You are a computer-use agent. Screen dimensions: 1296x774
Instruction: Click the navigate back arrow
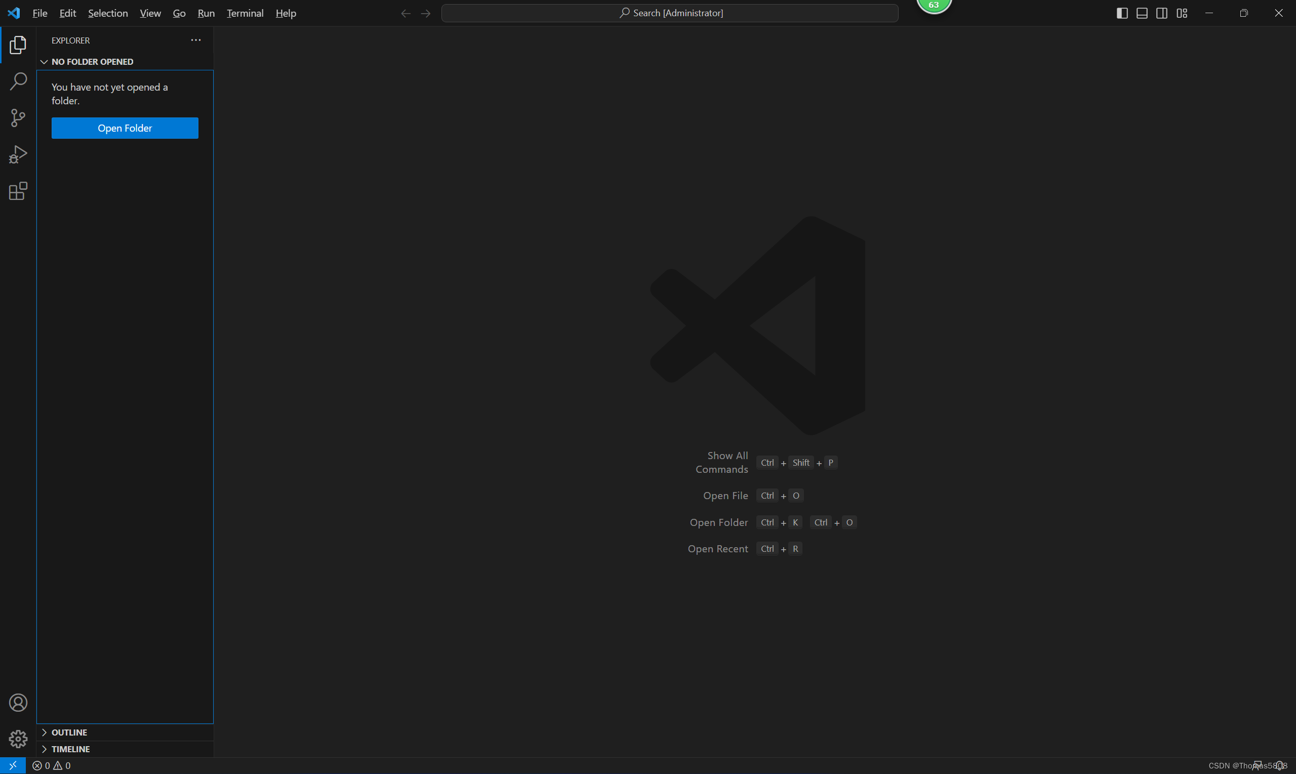[x=405, y=13]
